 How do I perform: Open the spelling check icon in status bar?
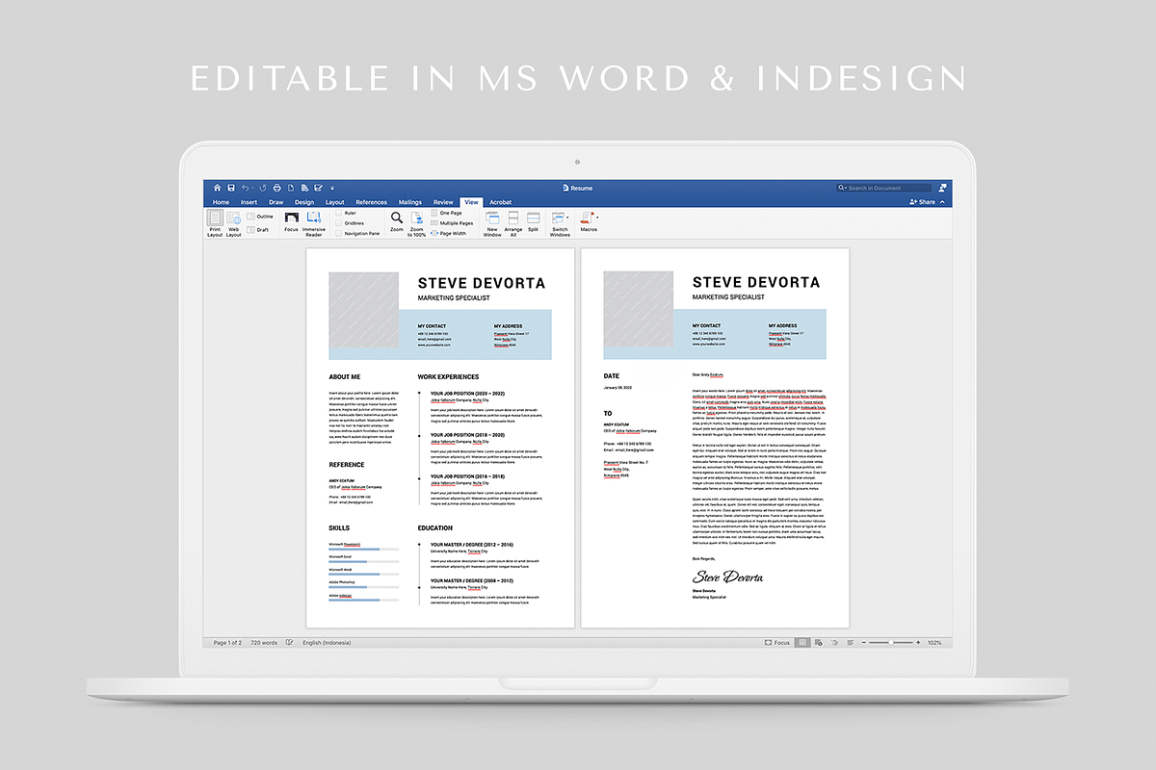290,643
